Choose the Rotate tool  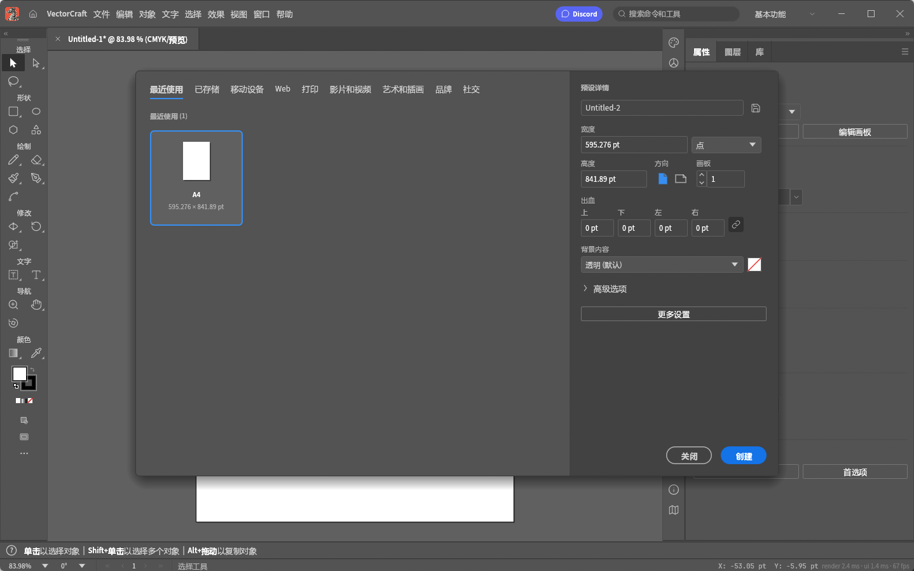click(36, 227)
